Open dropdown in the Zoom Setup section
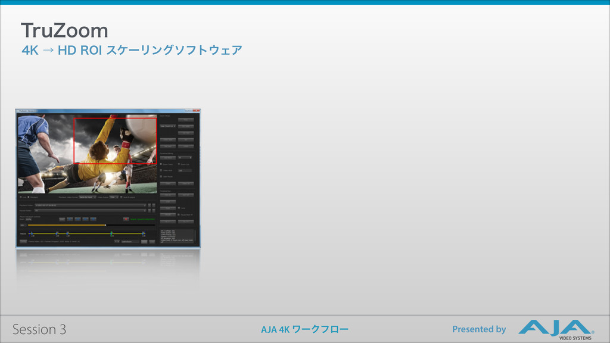 [168, 126]
